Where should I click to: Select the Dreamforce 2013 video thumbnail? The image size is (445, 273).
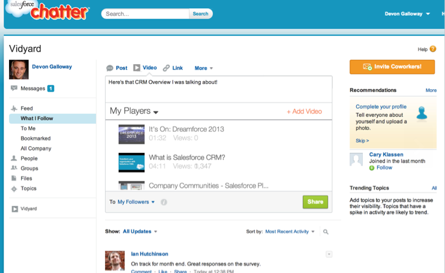pyautogui.click(x=131, y=134)
